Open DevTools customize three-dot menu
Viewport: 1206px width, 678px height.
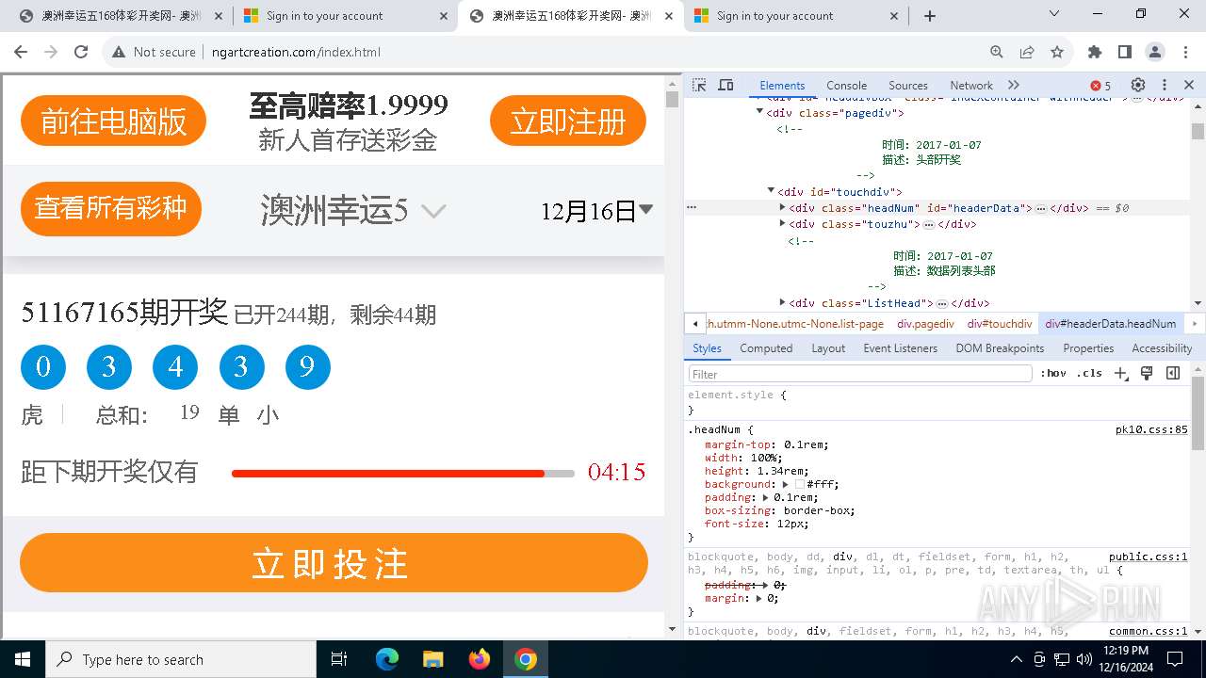[x=1165, y=85]
